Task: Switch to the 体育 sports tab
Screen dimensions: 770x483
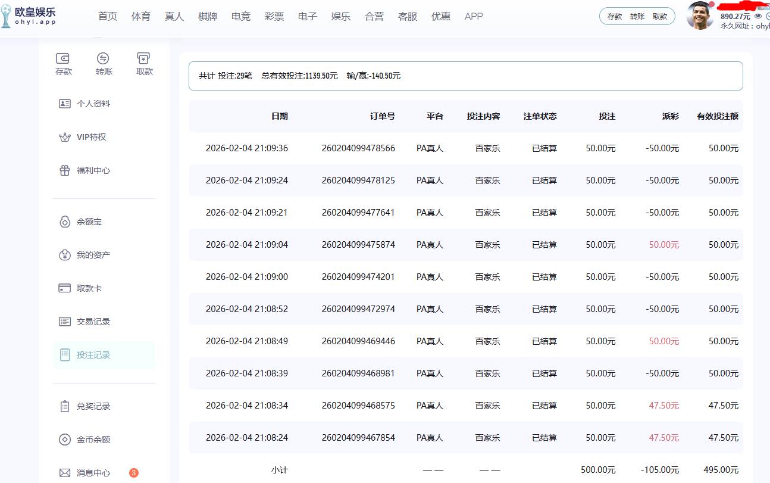Action: (141, 16)
